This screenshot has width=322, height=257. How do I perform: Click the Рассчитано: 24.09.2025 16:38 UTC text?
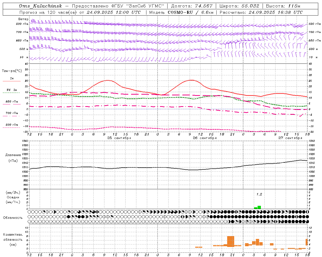pyautogui.click(x=261, y=12)
